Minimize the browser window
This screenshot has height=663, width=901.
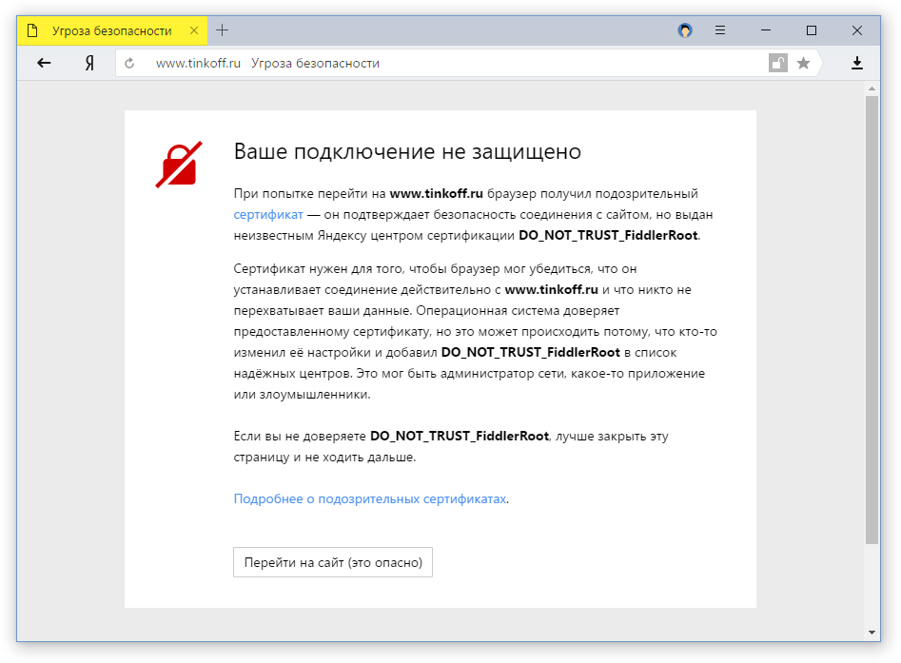[x=765, y=30]
